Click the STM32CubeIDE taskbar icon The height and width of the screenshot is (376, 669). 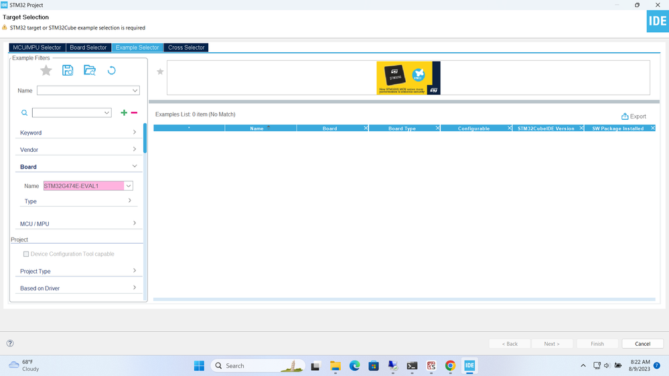(x=469, y=366)
